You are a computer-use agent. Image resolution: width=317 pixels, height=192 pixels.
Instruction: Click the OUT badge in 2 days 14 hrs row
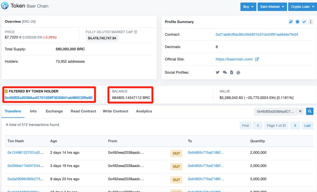176,153
